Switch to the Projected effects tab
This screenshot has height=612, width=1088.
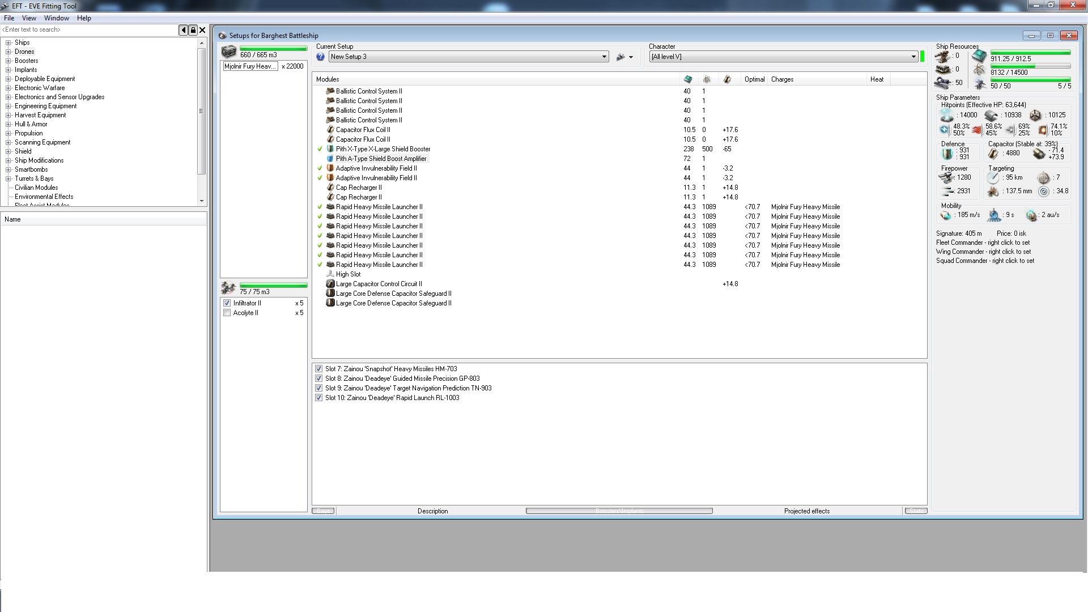pyautogui.click(x=806, y=511)
